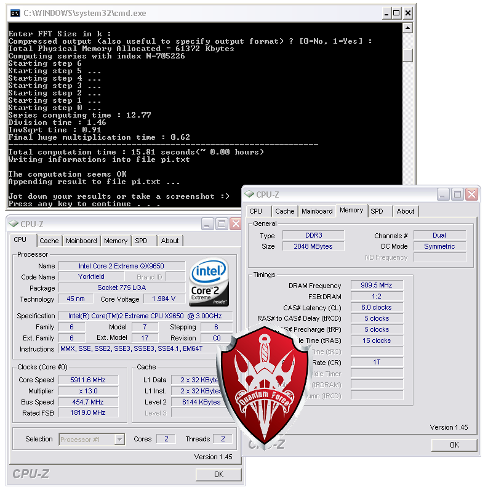Open About tab in Memory CPU-Z window

pos(406,211)
